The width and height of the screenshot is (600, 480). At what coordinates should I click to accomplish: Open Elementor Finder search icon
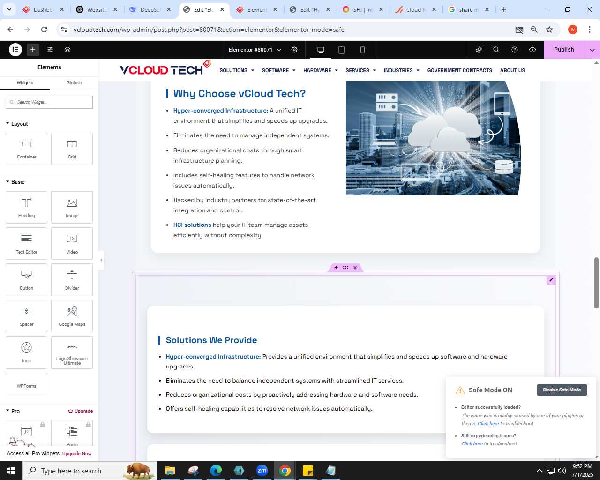pos(496,50)
